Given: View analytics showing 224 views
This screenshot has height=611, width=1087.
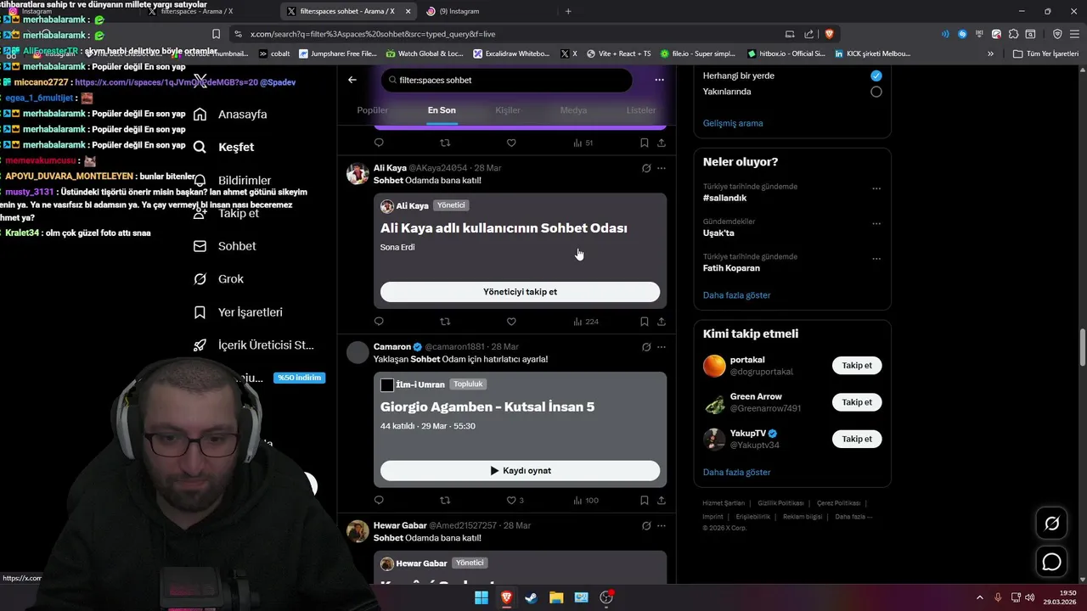Looking at the screenshot, I should click(586, 322).
